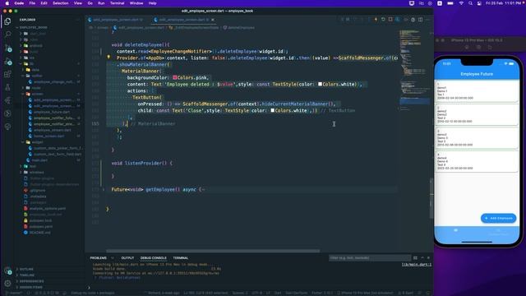
Task: Click deleteEmployee in the breadcrumb
Action: pos(241,27)
